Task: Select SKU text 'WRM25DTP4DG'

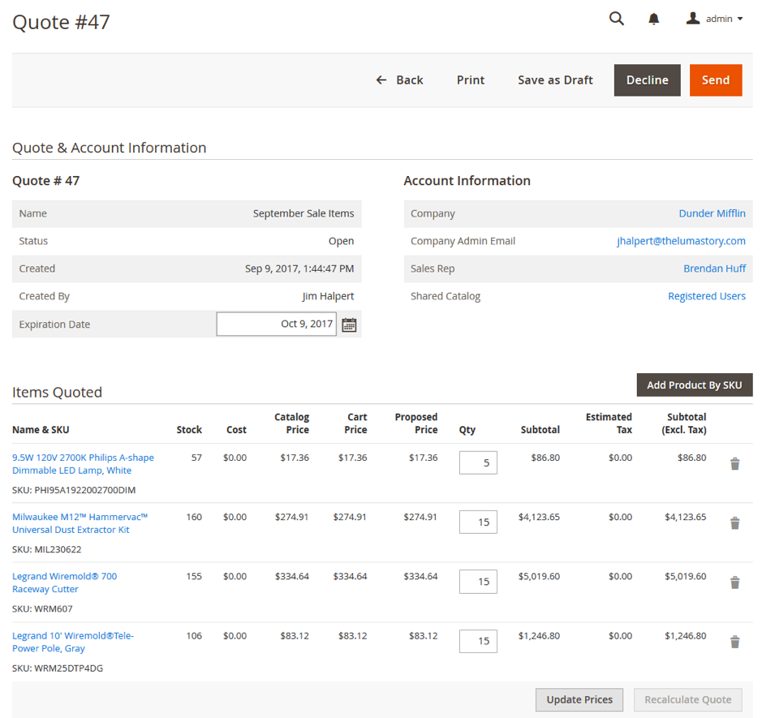Action: pyautogui.click(x=68, y=668)
